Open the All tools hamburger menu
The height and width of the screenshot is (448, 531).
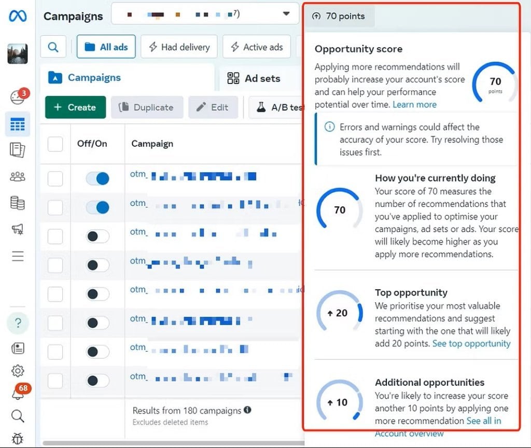[x=18, y=256]
